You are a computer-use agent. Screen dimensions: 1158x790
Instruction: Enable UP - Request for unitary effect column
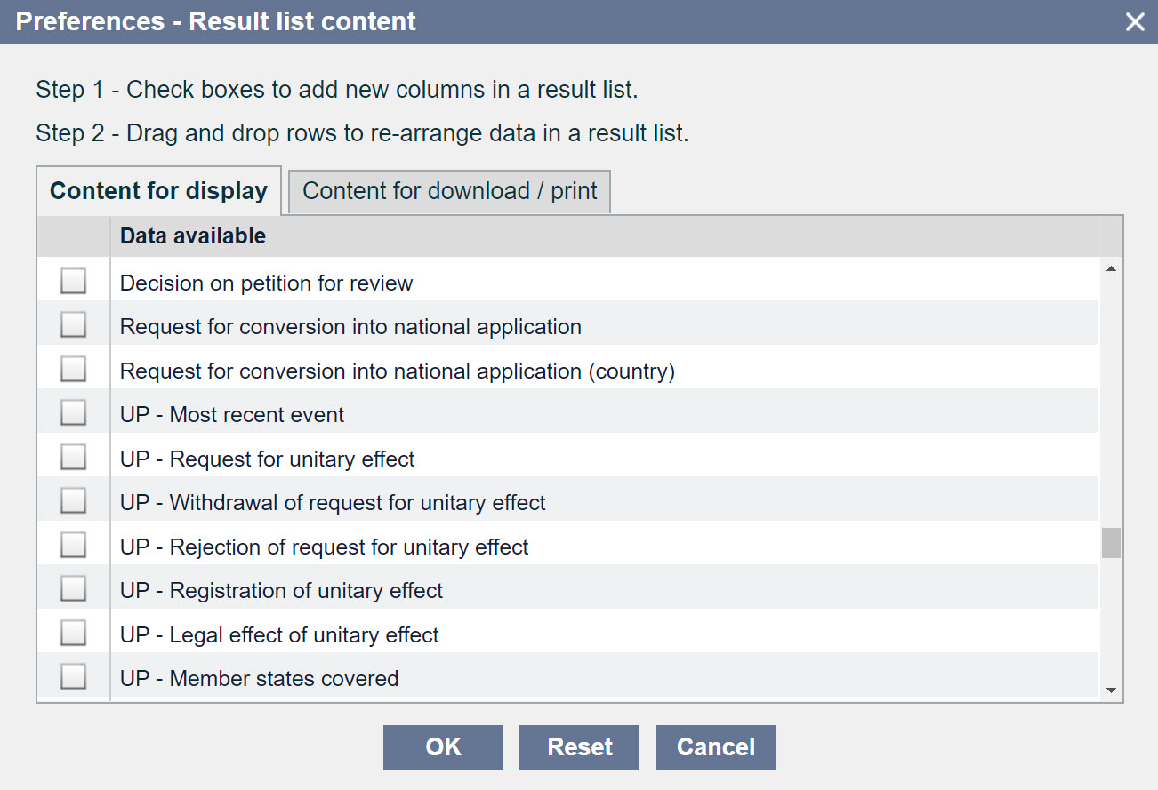point(73,459)
